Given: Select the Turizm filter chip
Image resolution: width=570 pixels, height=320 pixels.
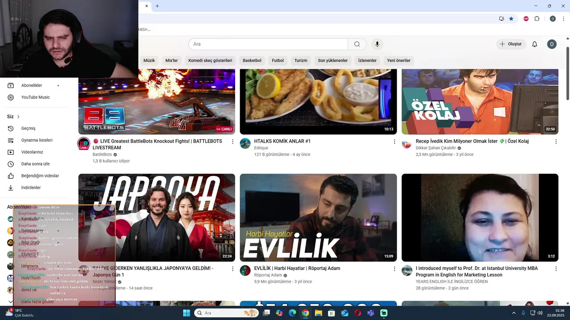Looking at the screenshot, I should click(301, 60).
